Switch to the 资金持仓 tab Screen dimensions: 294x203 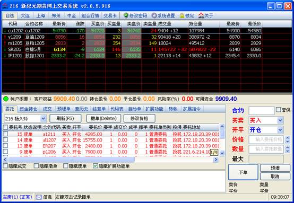pos(28,109)
